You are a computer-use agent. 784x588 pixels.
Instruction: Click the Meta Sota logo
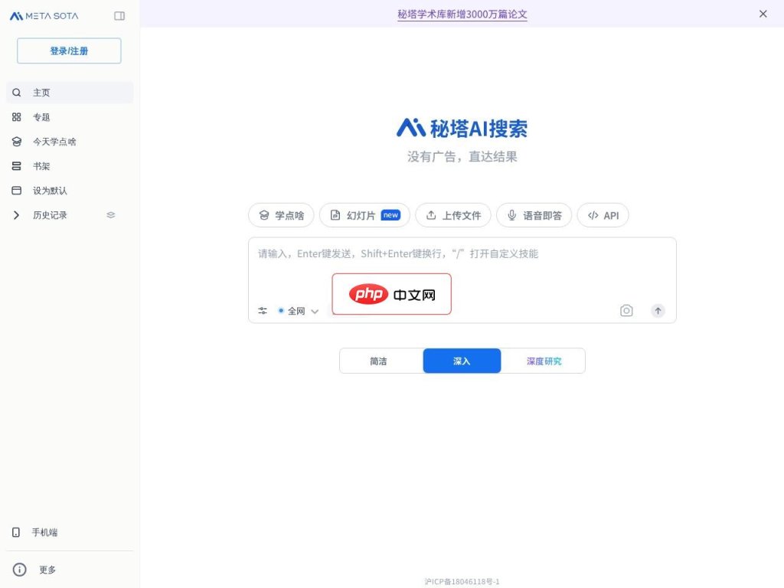click(x=44, y=16)
